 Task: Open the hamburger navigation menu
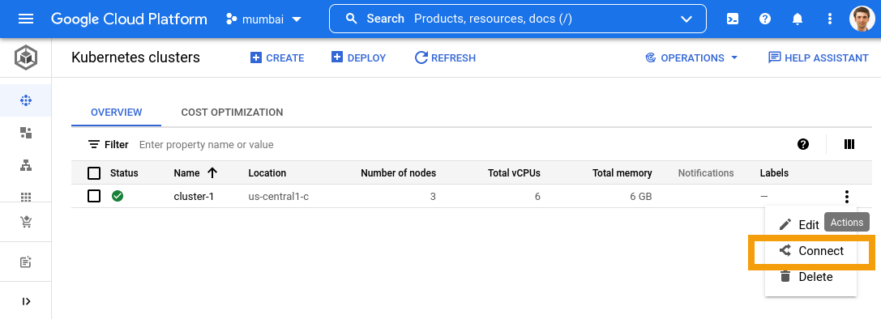(26, 19)
